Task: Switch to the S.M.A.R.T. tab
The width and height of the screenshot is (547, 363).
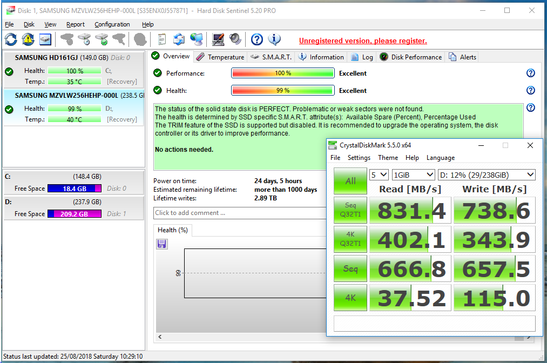Action: [x=272, y=57]
